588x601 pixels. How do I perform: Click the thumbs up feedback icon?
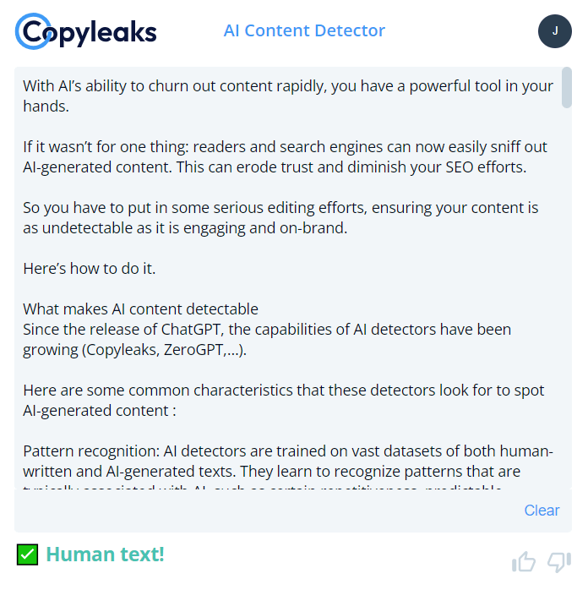[524, 561]
